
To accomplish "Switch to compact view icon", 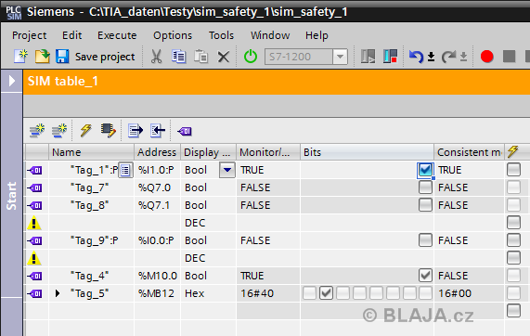I will coord(368,57).
